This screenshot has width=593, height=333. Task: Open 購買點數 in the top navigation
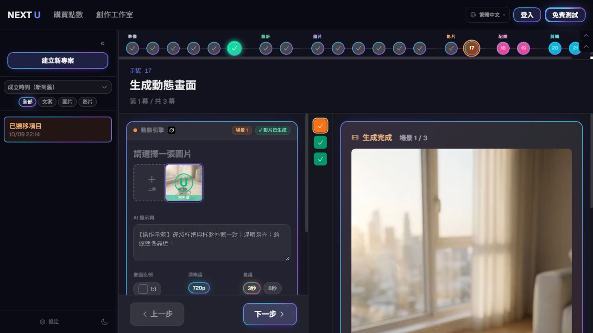tap(68, 15)
